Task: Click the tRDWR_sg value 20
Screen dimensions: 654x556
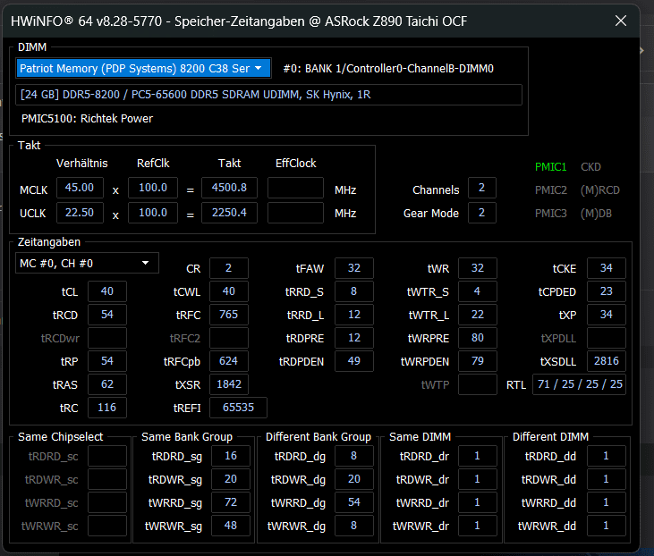Action: (231, 479)
